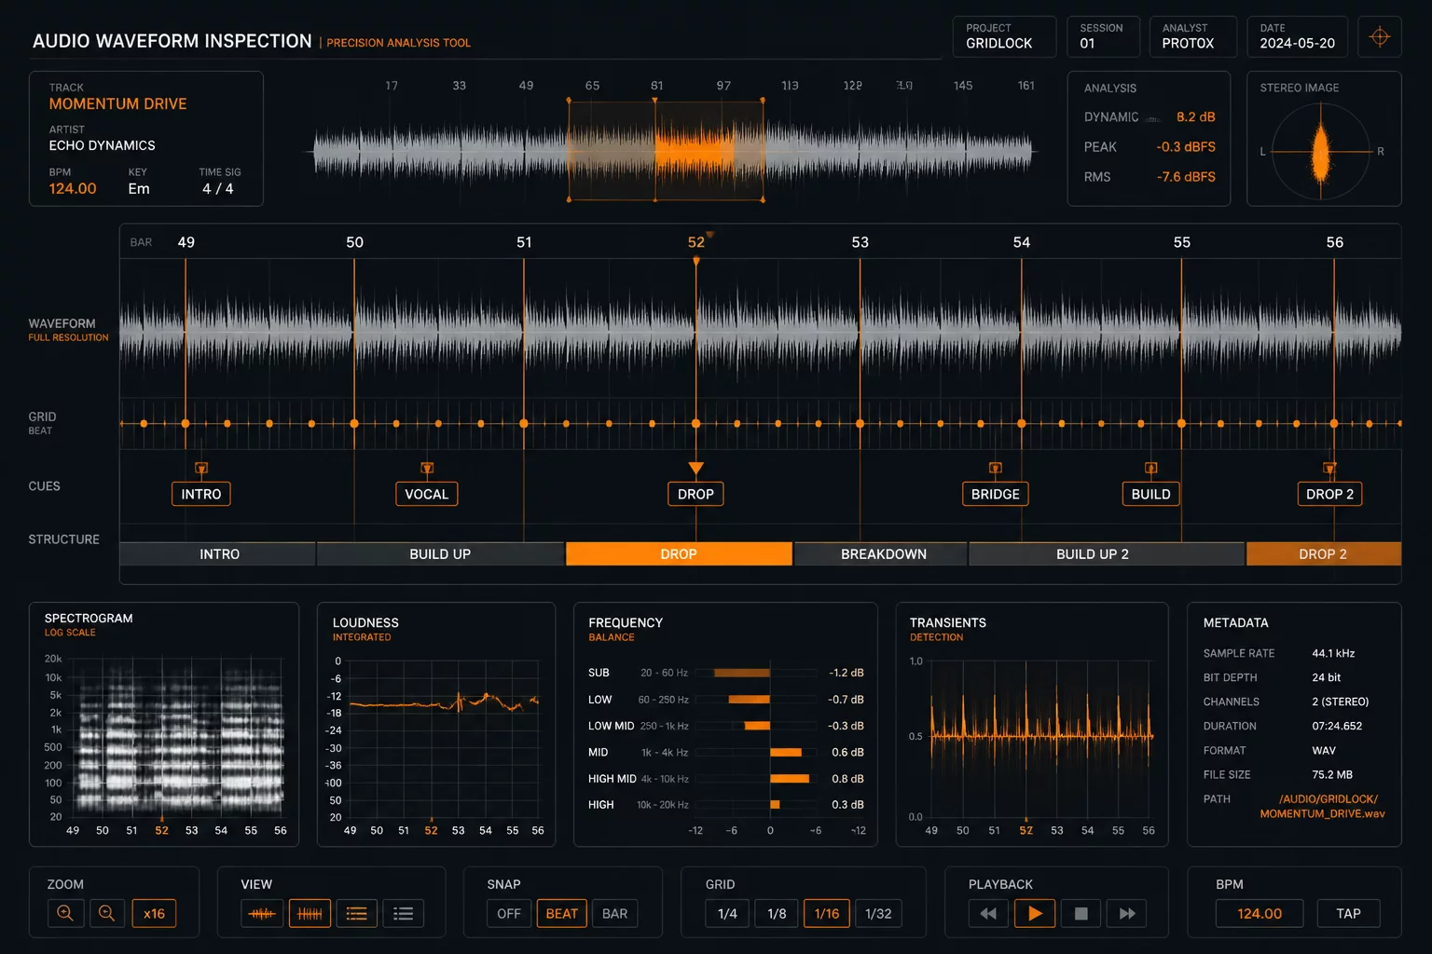Image resolution: width=1432 pixels, height=954 pixels.
Task: Select the BUILD UP structure section
Action: tap(440, 553)
